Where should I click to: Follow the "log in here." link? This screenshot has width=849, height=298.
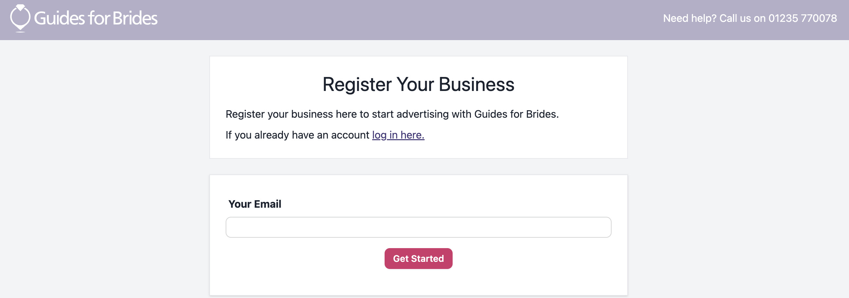398,135
